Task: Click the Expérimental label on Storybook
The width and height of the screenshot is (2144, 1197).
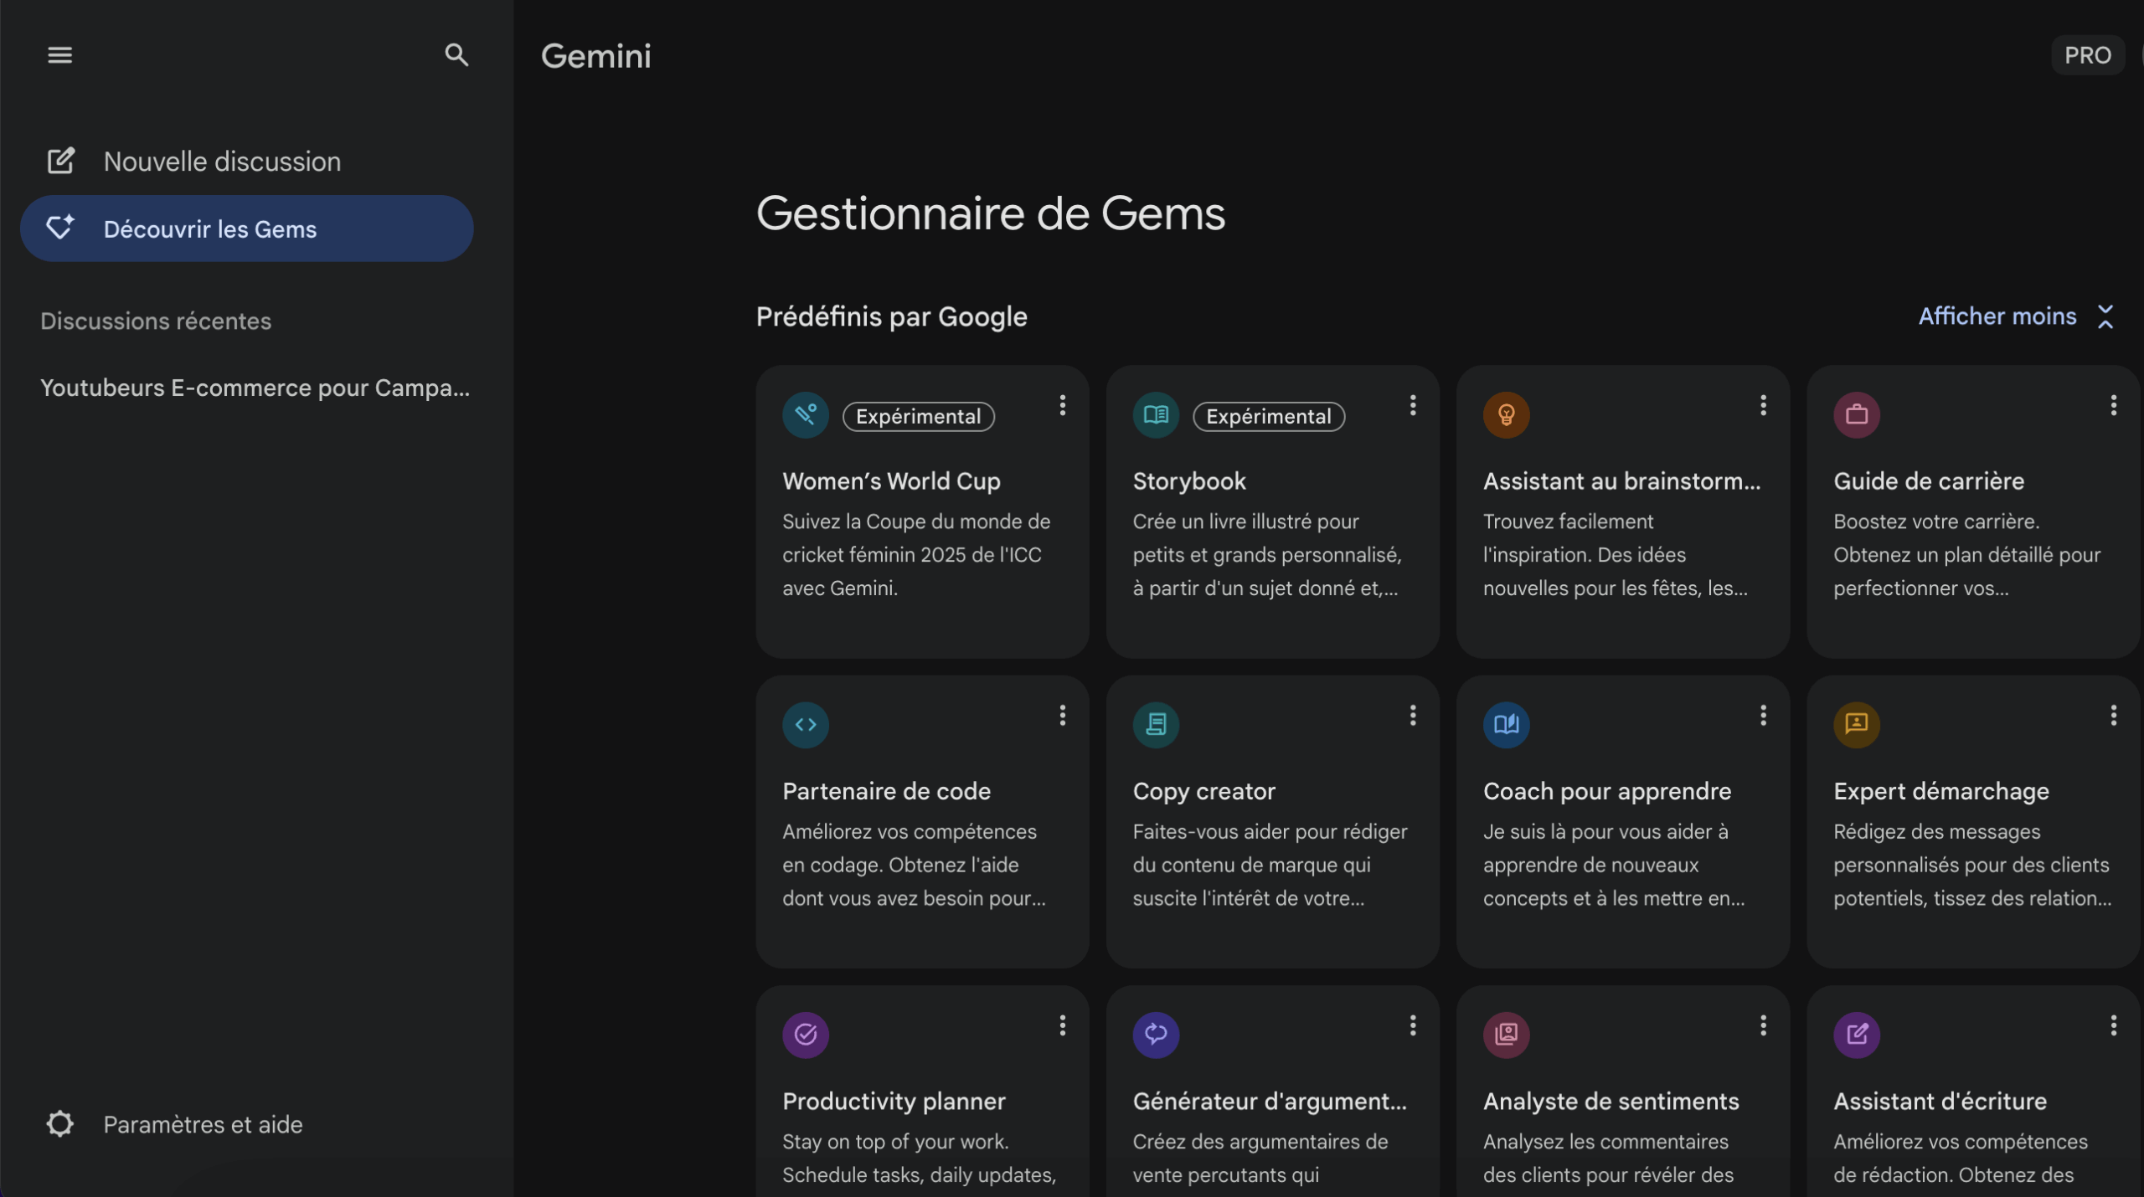Action: point(1267,416)
